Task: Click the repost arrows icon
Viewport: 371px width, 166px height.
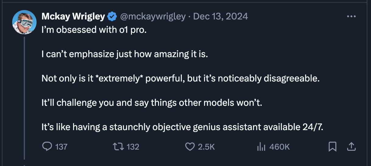Action: pos(118,147)
